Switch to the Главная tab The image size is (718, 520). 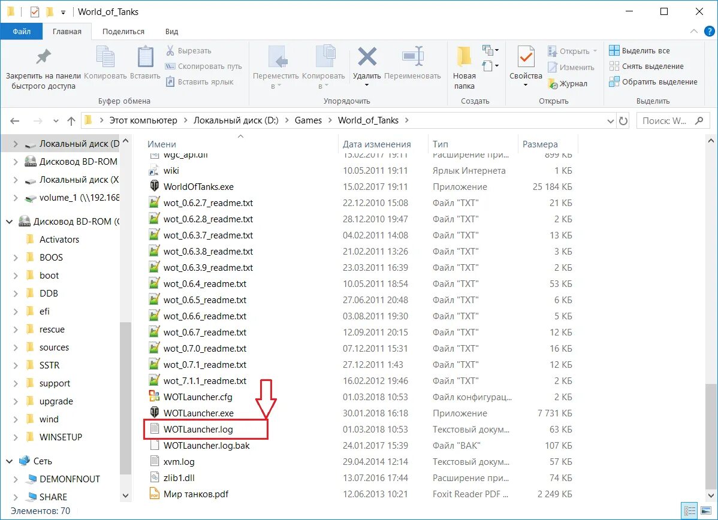coord(67,32)
